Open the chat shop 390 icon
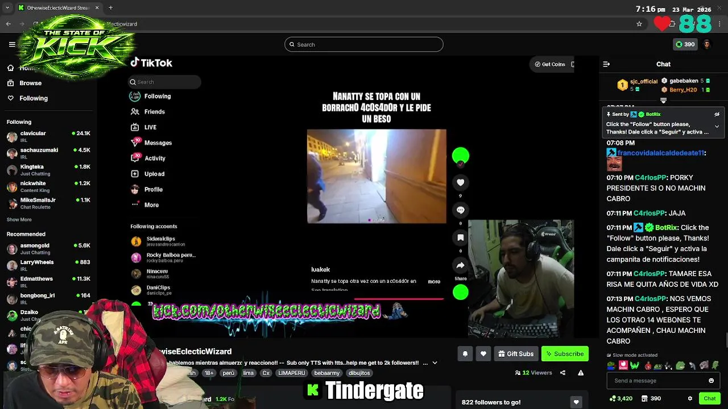The image size is (728, 409). pos(651,399)
